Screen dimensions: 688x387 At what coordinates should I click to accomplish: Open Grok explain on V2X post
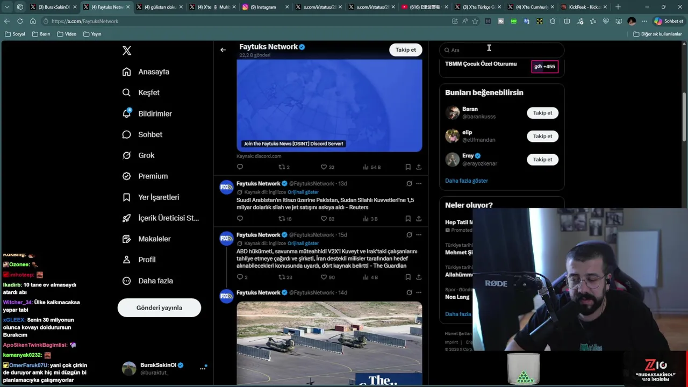[x=409, y=235]
